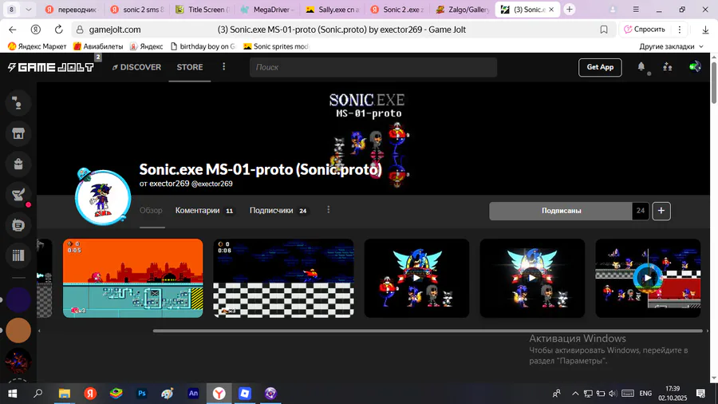The height and width of the screenshot is (404, 718).
Task: Open the sidebar store shop icon
Action: [18, 133]
